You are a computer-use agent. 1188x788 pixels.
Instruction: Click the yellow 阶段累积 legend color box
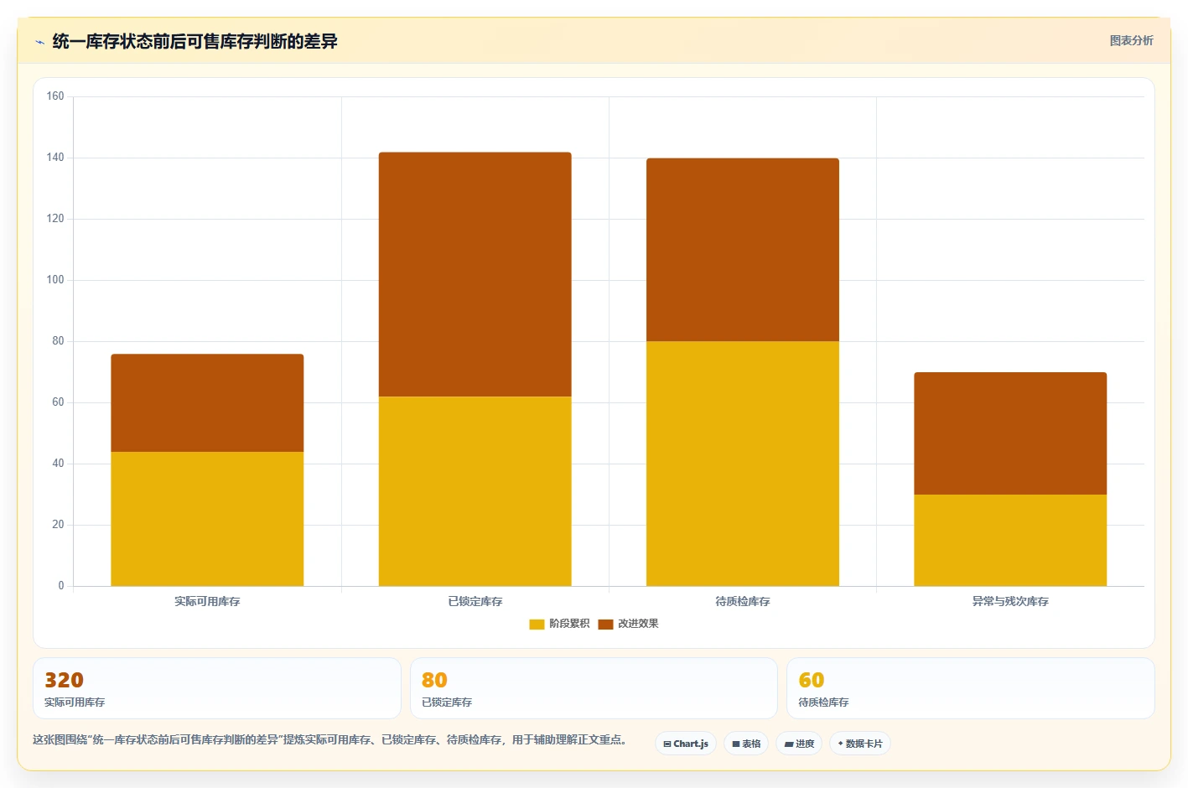pos(537,624)
